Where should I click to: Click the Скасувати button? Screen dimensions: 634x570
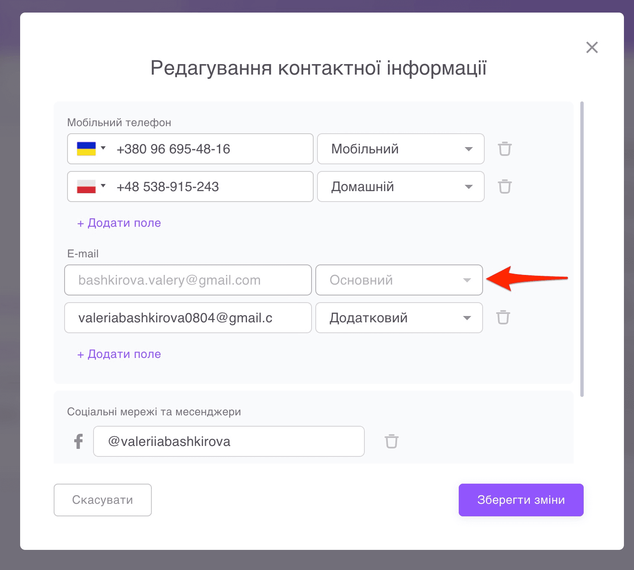click(102, 500)
